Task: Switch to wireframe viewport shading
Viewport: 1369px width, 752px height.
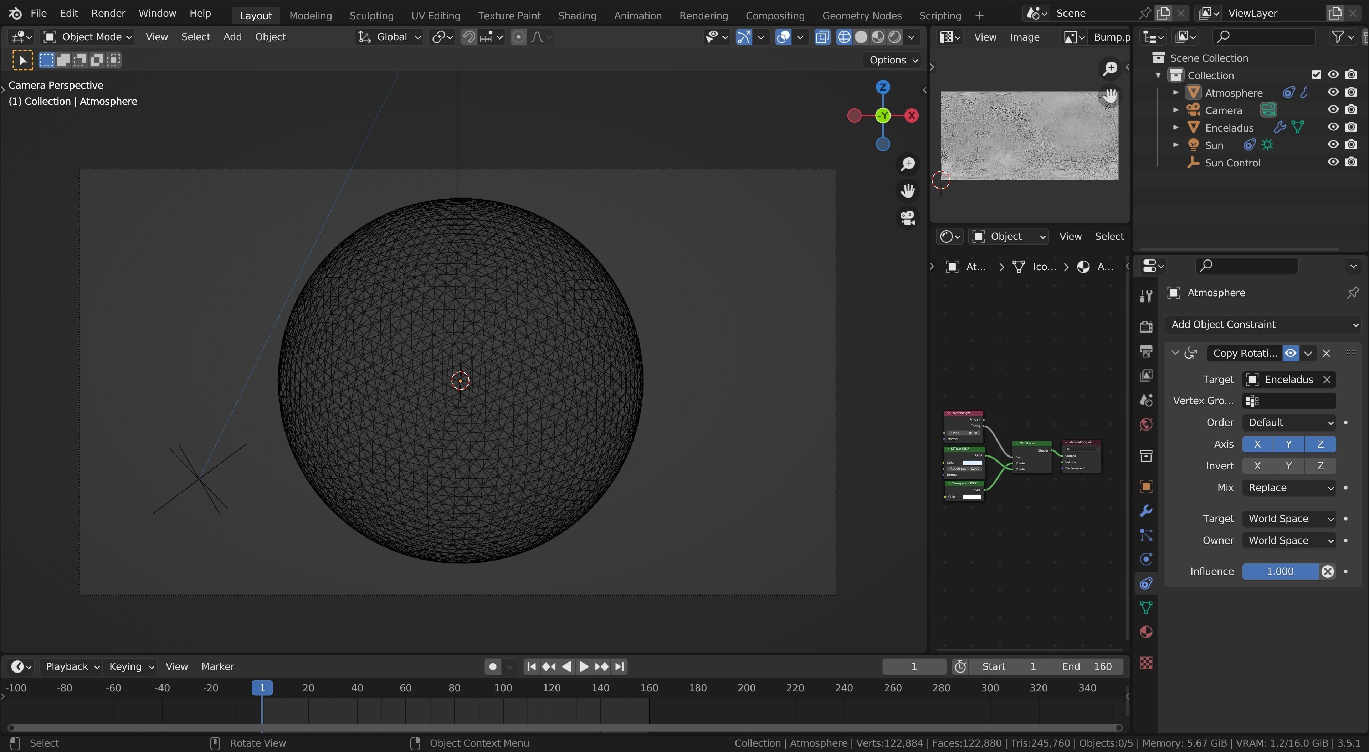Action: point(844,37)
